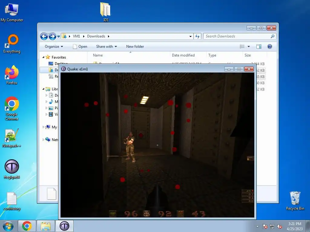
Task: Open the Share with menu
Action: tap(107, 47)
